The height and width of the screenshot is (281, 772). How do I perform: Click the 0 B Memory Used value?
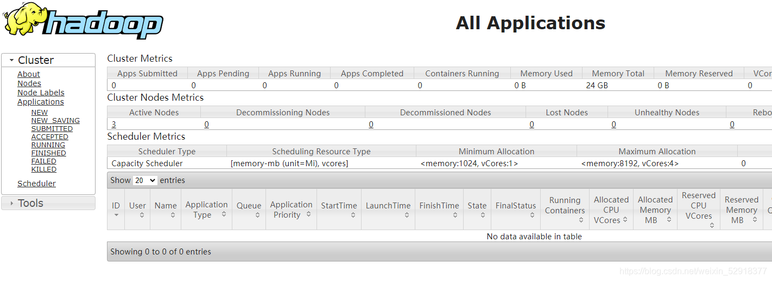click(520, 86)
